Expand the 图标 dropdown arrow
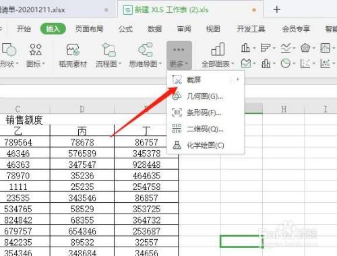337x256 pixels. (44, 64)
